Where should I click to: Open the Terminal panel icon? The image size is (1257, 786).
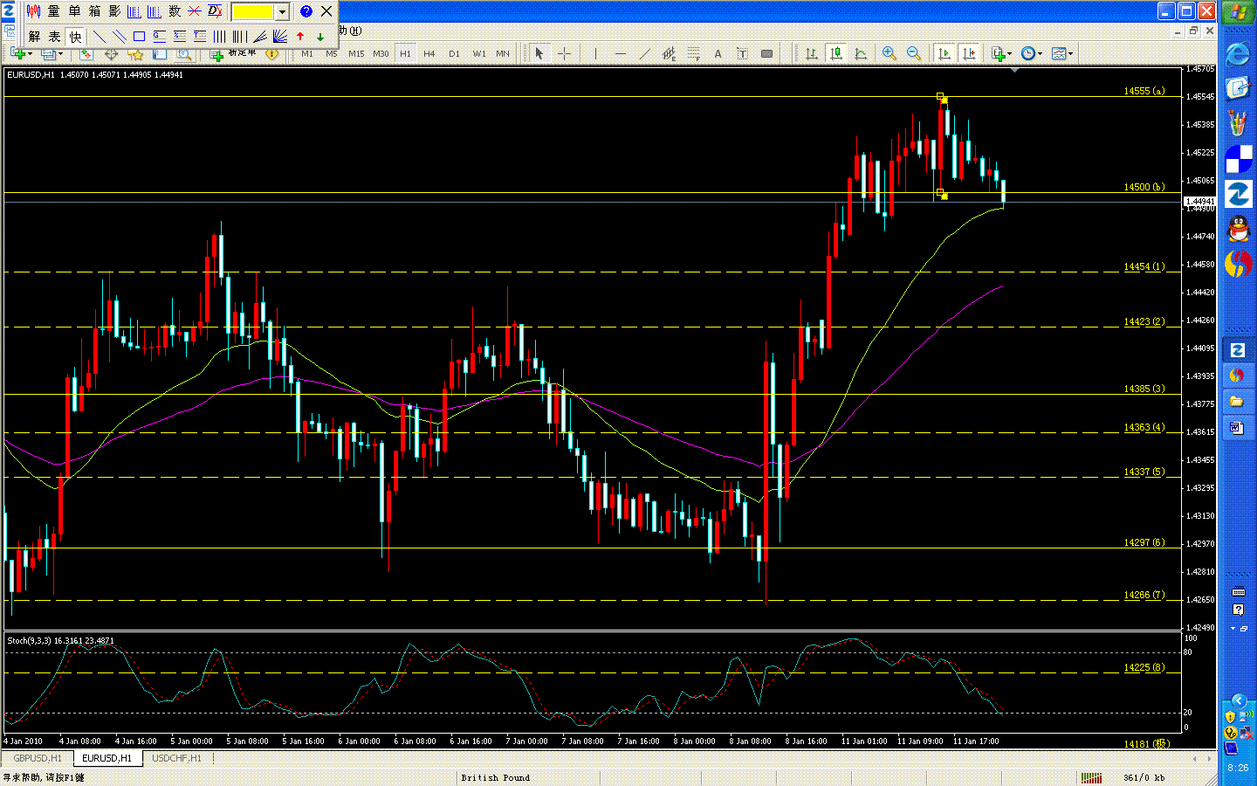pyautogui.click(x=161, y=54)
